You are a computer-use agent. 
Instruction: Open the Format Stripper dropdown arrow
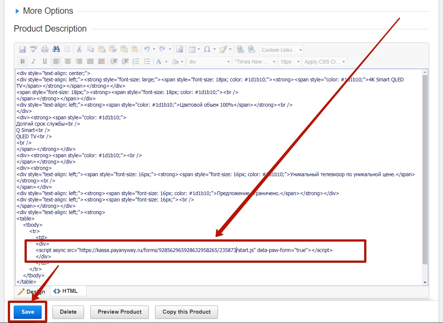coord(230,49)
